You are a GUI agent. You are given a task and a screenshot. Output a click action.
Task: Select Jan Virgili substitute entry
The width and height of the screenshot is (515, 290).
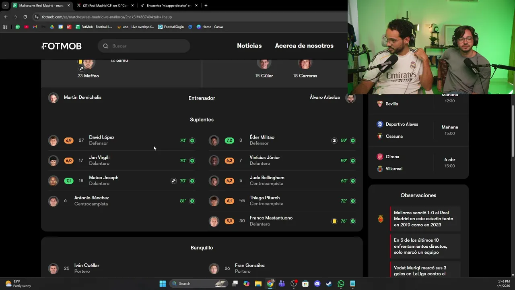[x=122, y=161]
